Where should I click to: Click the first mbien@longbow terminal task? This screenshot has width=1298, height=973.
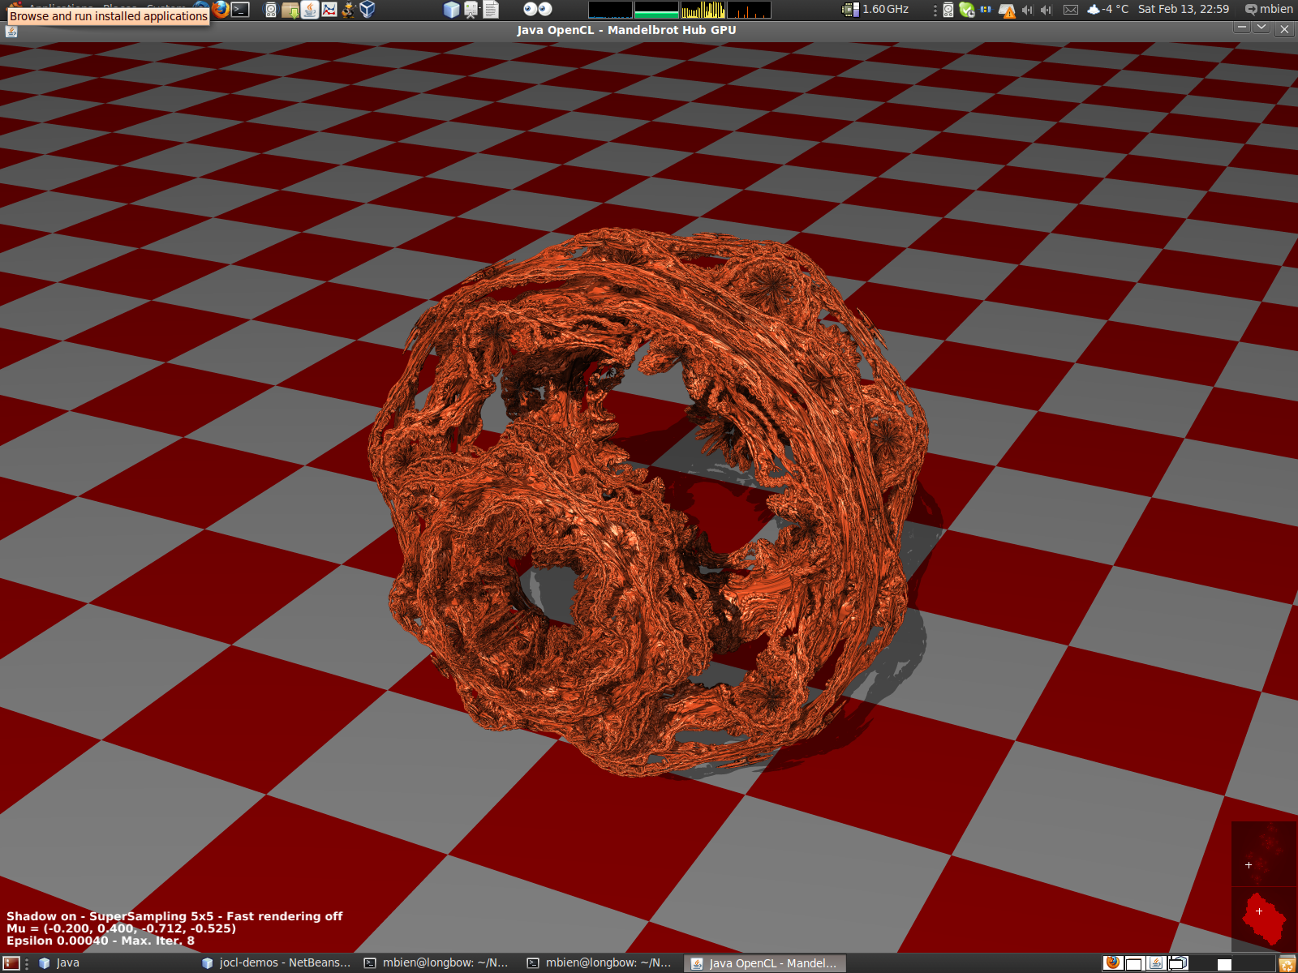(x=436, y=963)
